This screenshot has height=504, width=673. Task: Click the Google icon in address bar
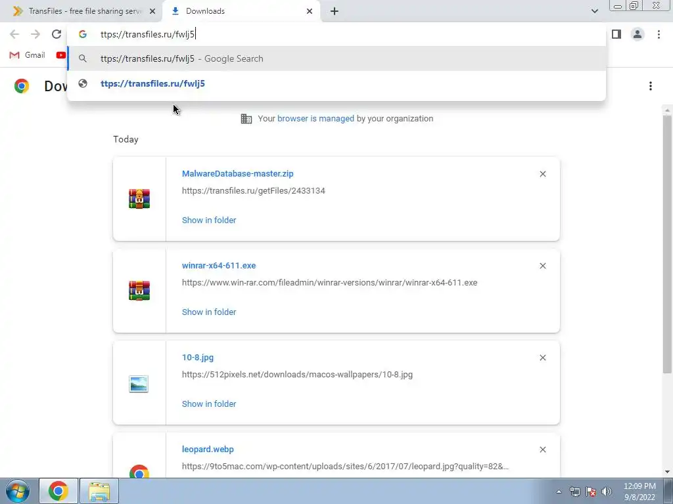82,34
